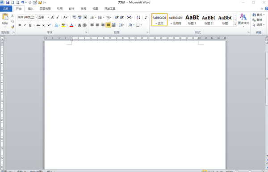Image resolution: width=268 pixels, height=172 pixels.
Task: Turn on center text alignment
Action: [97, 25]
